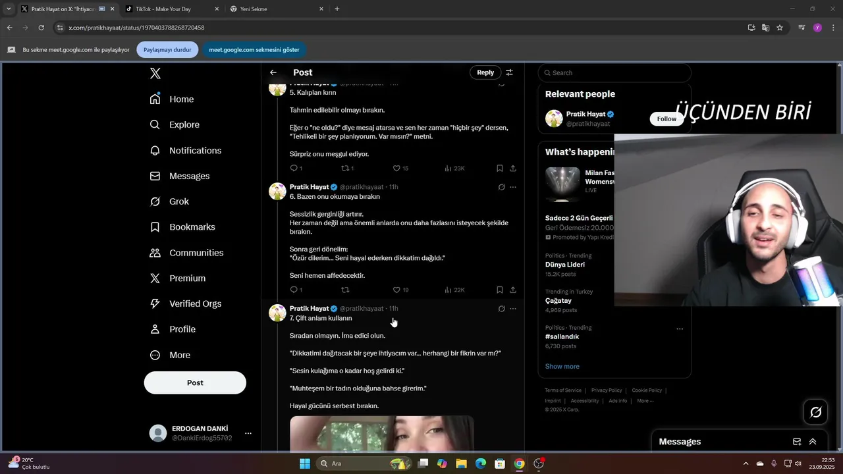Open Communities in X sidebar
Screen dimensions: 843x474
[186, 253]
